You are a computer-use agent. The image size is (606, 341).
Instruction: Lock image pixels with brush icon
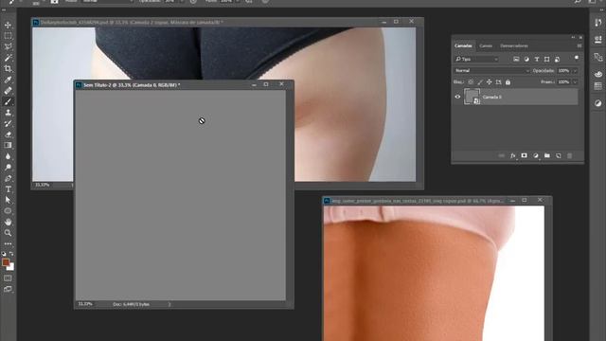click(x=480, y=82)
